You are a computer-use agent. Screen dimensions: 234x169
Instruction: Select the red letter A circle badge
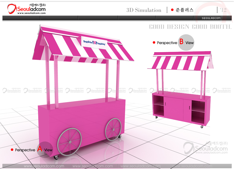coord(40,149)
